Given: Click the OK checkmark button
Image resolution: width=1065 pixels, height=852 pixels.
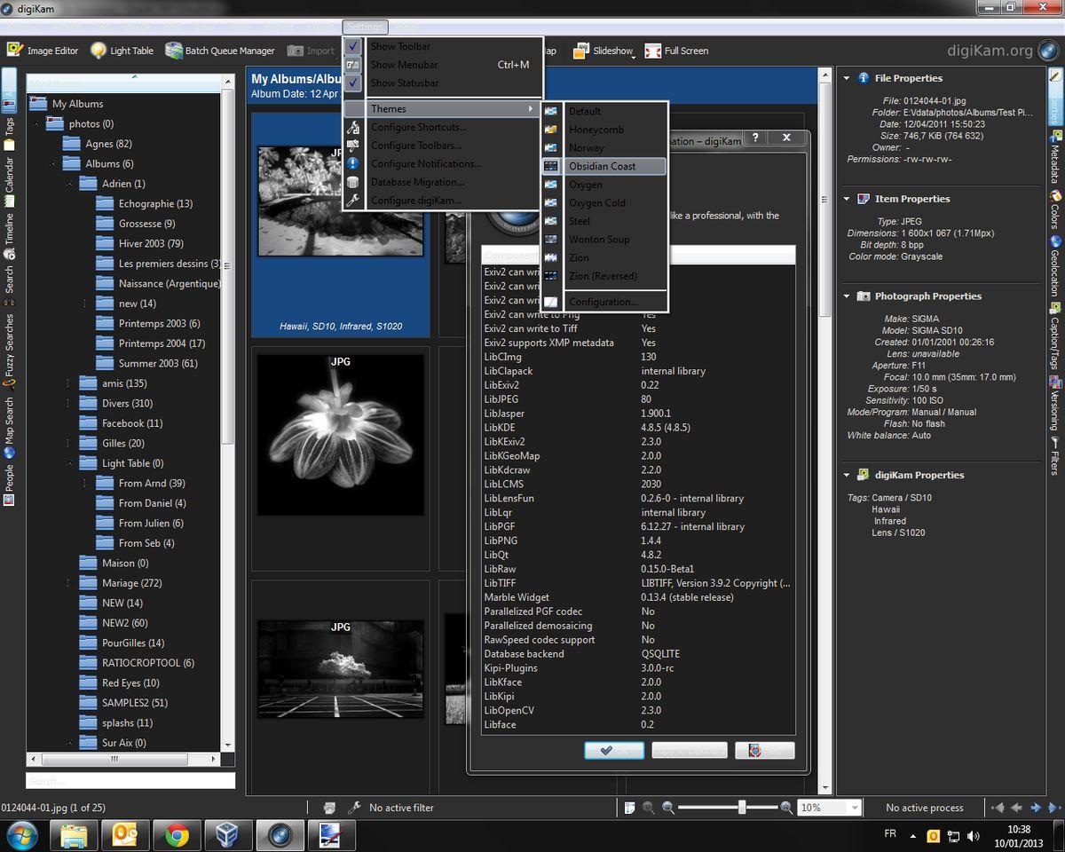Looking at the screenshot, I should [x=614, y=750].
